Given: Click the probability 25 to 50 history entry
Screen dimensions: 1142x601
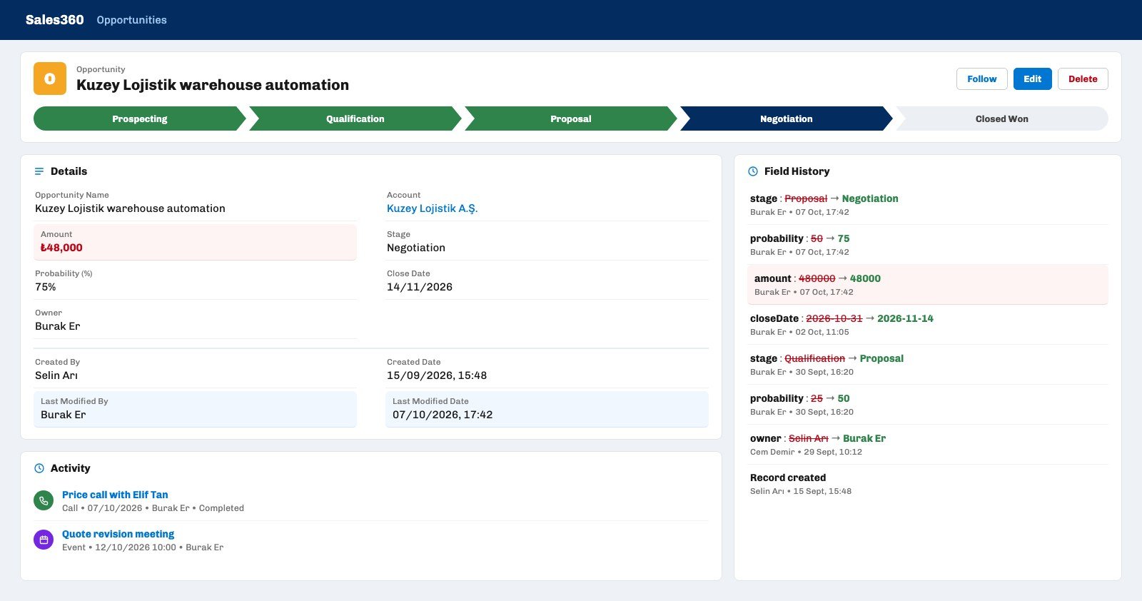Looking at the screenshot, I should click(x=928, y=405).
